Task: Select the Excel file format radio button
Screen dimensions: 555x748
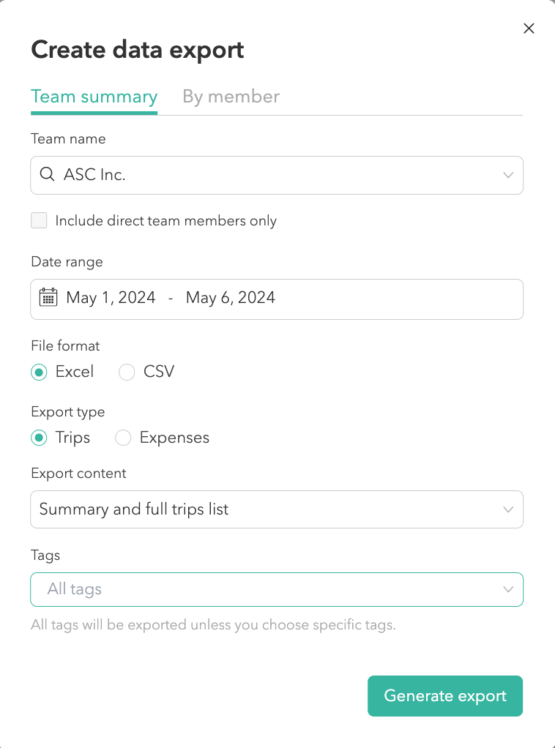Action: click(x=38, y=372)
